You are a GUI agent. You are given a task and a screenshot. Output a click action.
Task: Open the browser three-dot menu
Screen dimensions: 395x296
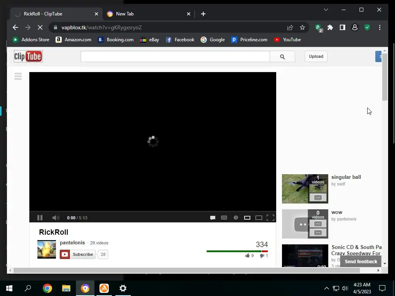(380, 27)
